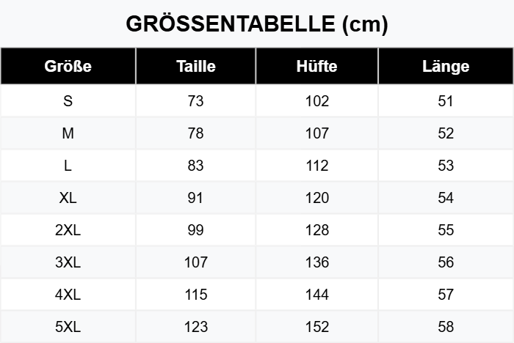The image size is (514, 343).
Task: Click the 4XL size cell
Action: (68, 294)
